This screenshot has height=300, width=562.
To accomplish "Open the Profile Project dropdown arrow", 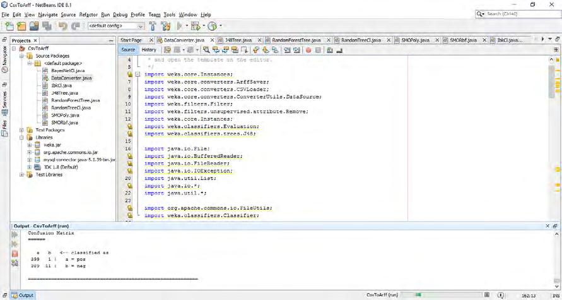I will pos(220,26).
